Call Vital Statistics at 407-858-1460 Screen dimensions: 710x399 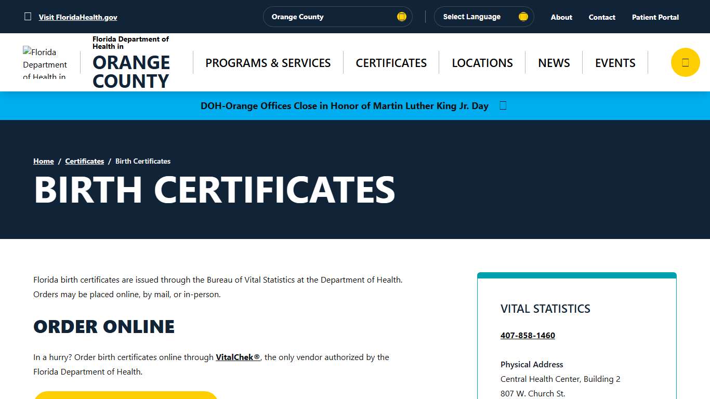pos(528,335)
